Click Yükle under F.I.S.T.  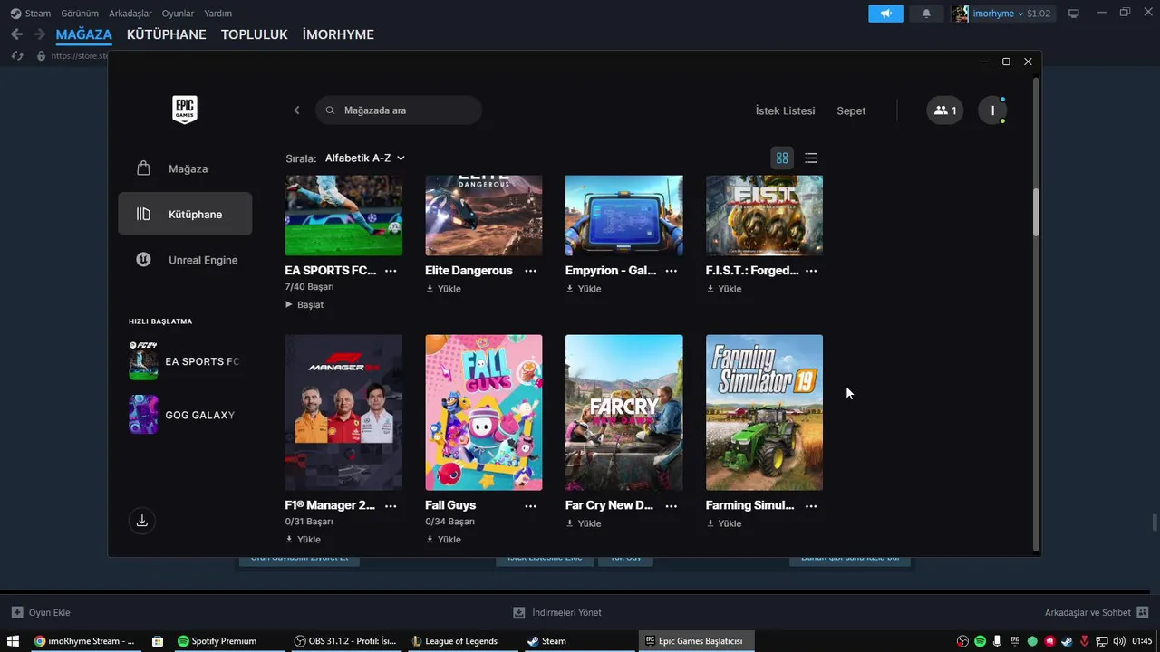[x=724, y=289]
